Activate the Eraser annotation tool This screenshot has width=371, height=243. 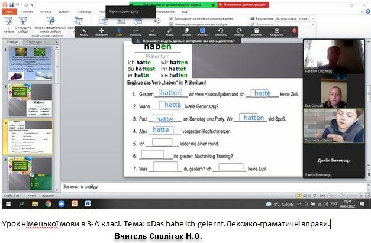pyautogui.click(x=186, y=31)
